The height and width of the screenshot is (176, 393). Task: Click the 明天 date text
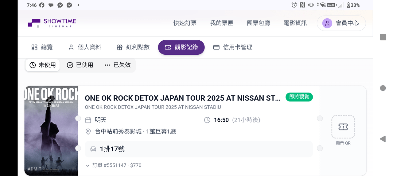pyautogui.click(x=101, y=120)
